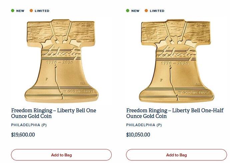Select the NEW label on right product

(x=135, y=11)
